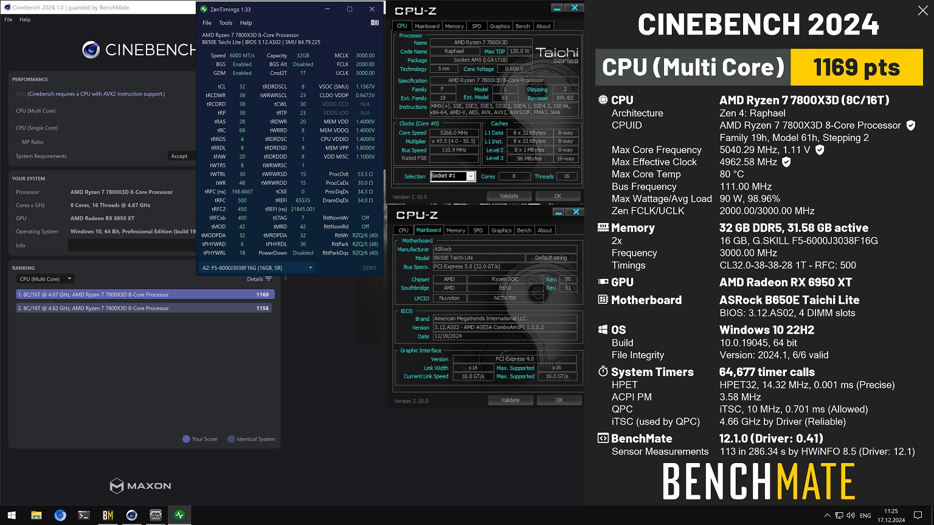Click the shield icon beside Max Core Frequency
Screen dimensions: 934x525
tap(820, 149)
